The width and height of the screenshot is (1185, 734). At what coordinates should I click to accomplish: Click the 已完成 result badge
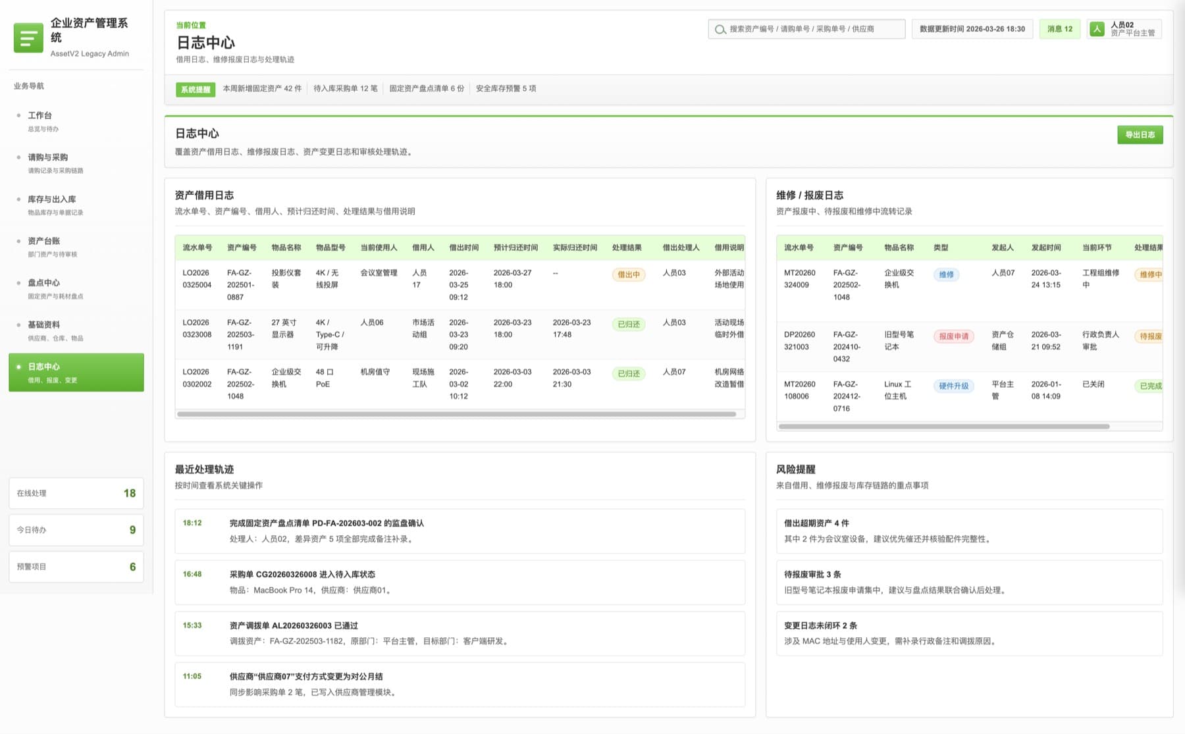[1149, 386]
